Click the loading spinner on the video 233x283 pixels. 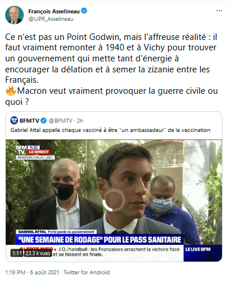[114, 200]
